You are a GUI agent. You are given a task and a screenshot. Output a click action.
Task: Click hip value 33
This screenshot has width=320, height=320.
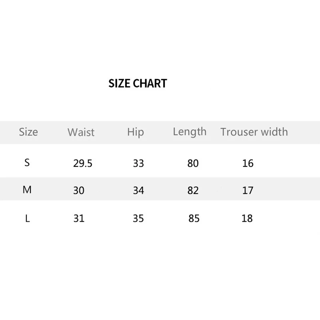pos(138,163)
